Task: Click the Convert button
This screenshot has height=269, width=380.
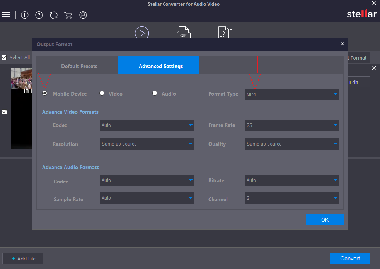Action: click(x=350, y=259)
